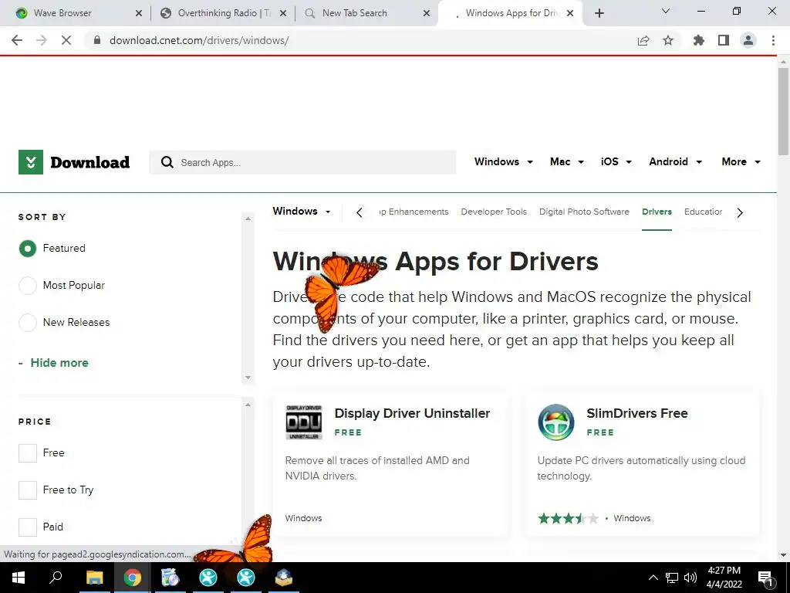
Task: Open the taskbar clock and date
Action: pos(724,578)
